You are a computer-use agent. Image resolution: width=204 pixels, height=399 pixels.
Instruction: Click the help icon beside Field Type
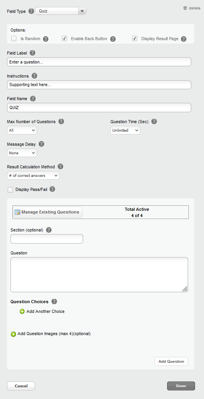(x=31, y=11)
